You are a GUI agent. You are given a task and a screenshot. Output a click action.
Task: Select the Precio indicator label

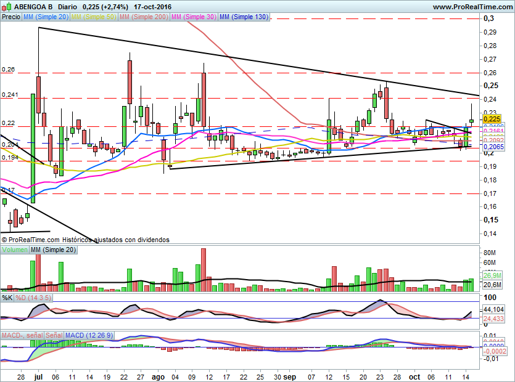point(11,17)
